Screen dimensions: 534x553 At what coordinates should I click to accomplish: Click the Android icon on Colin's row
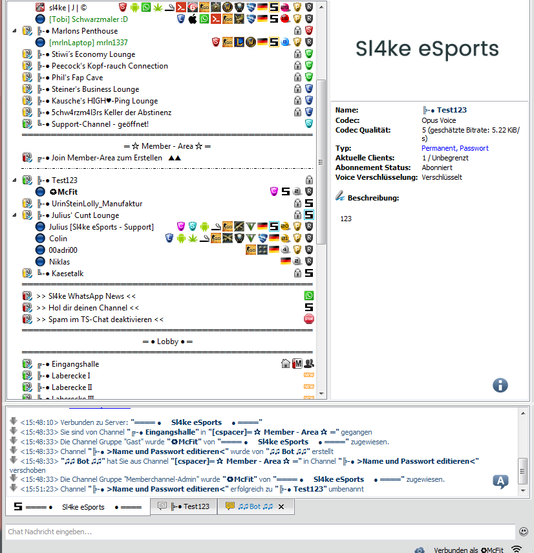(181, 238)
